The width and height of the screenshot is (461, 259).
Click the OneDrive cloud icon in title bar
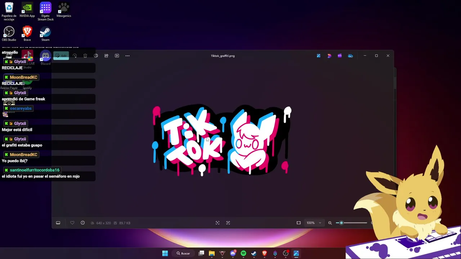coord(350,56)
